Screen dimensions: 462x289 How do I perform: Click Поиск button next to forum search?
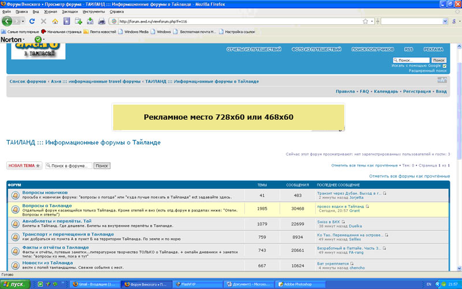pos(102,166)
